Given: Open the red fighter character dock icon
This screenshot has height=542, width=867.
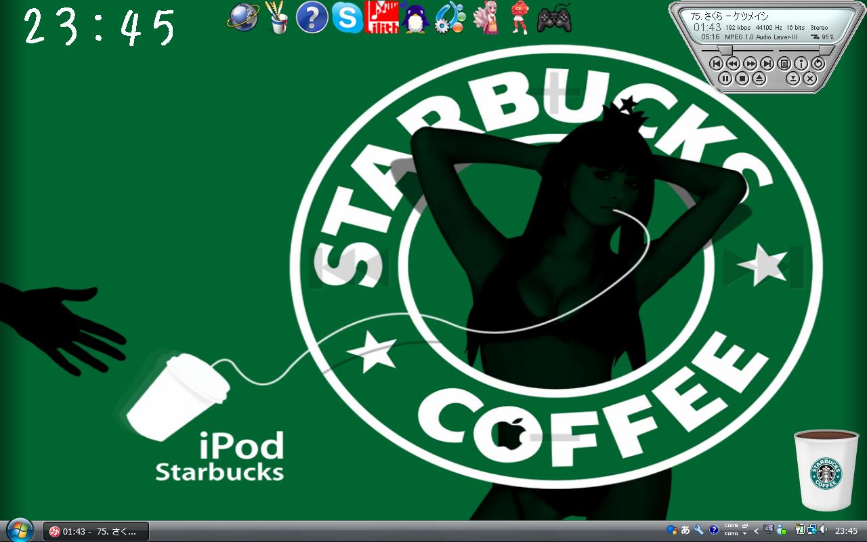Looking at the screenshot, I should [519, 18].
